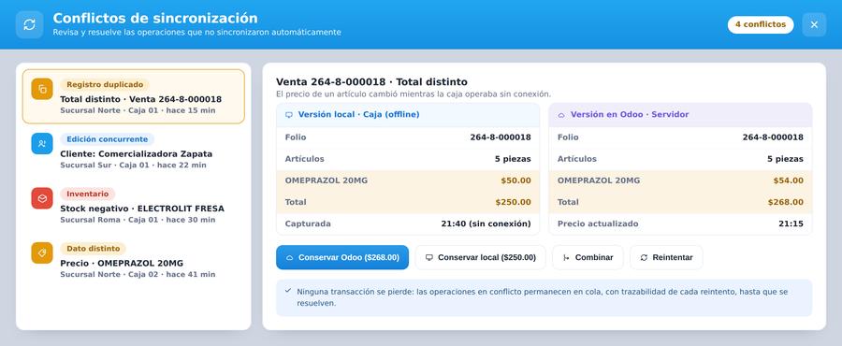Open conflict Total distinto · Venta 264-8-000018
The image size is (842, 346).
click(x=133, y=96)
